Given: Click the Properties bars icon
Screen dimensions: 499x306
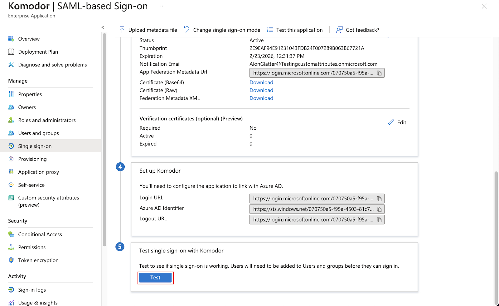Looking at the screenshot, I should tap(11, 94).
